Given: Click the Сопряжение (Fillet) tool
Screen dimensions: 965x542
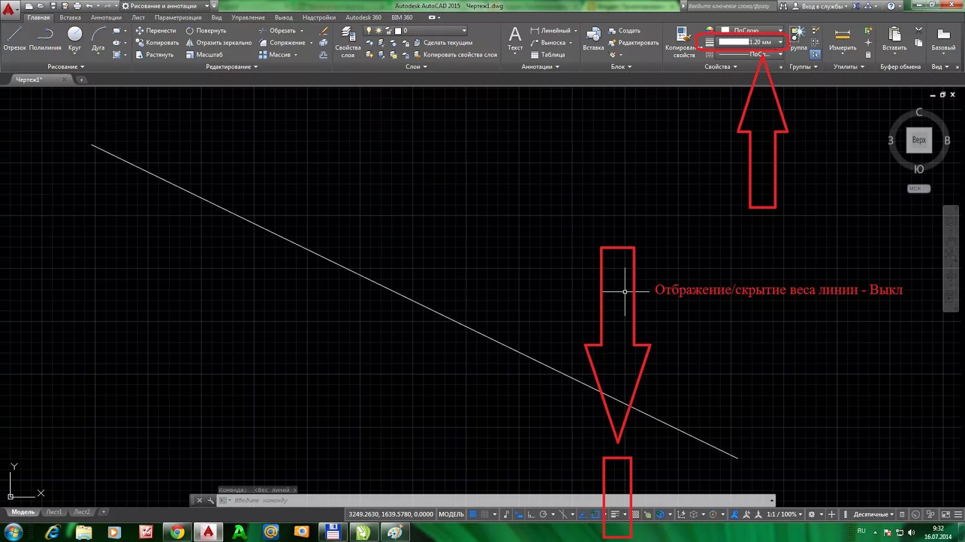Looking at the screenshot, I should [282, 43].
